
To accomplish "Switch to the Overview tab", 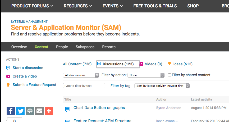I will pos(19,47).
